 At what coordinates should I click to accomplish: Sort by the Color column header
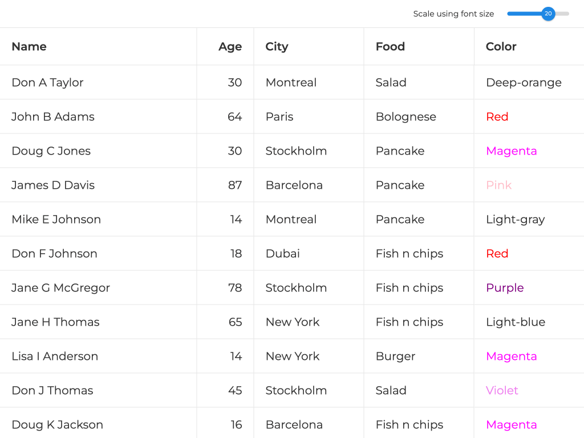(x=501, y=47)
